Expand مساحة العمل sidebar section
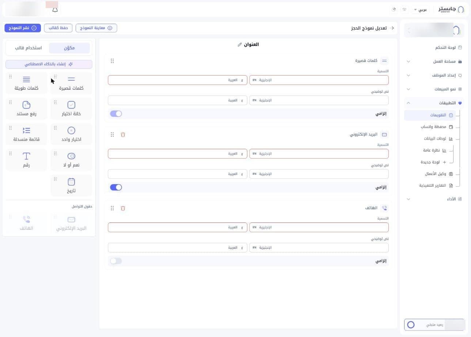The height and width of the screenshot is (337, 471). coord(434,62)
